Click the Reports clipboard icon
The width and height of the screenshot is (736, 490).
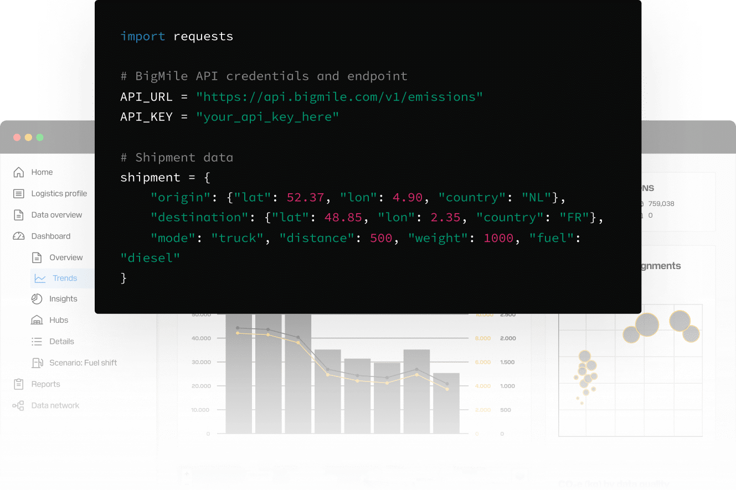click(19, 384)
